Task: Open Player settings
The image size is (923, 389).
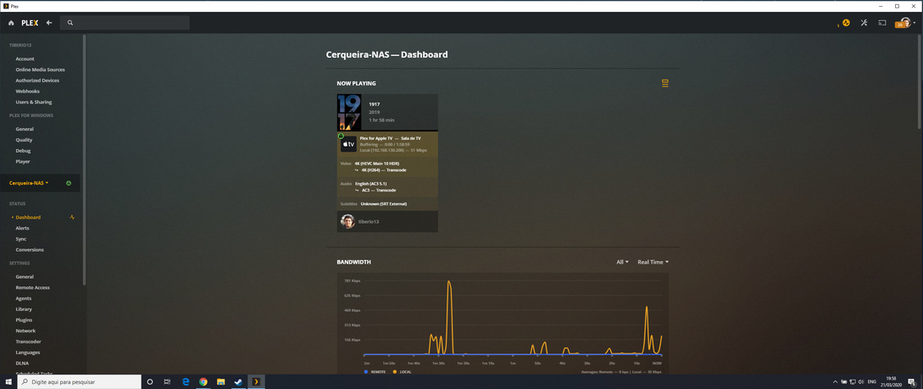Action: [x=23, y=161]
